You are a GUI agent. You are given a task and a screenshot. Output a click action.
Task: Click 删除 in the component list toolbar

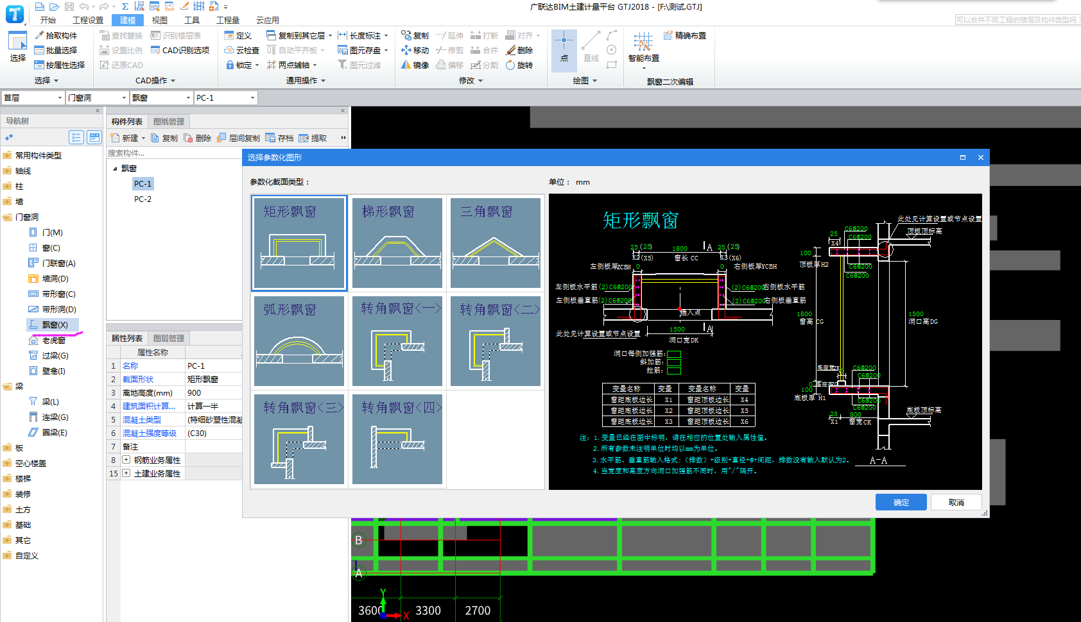pyautogui.click(x=197, y=138)
